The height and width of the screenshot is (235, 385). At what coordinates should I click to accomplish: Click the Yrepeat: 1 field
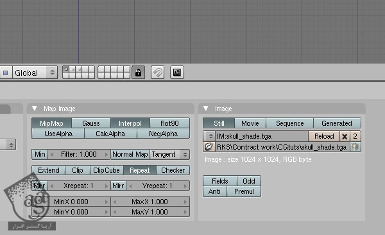[157, 186]
